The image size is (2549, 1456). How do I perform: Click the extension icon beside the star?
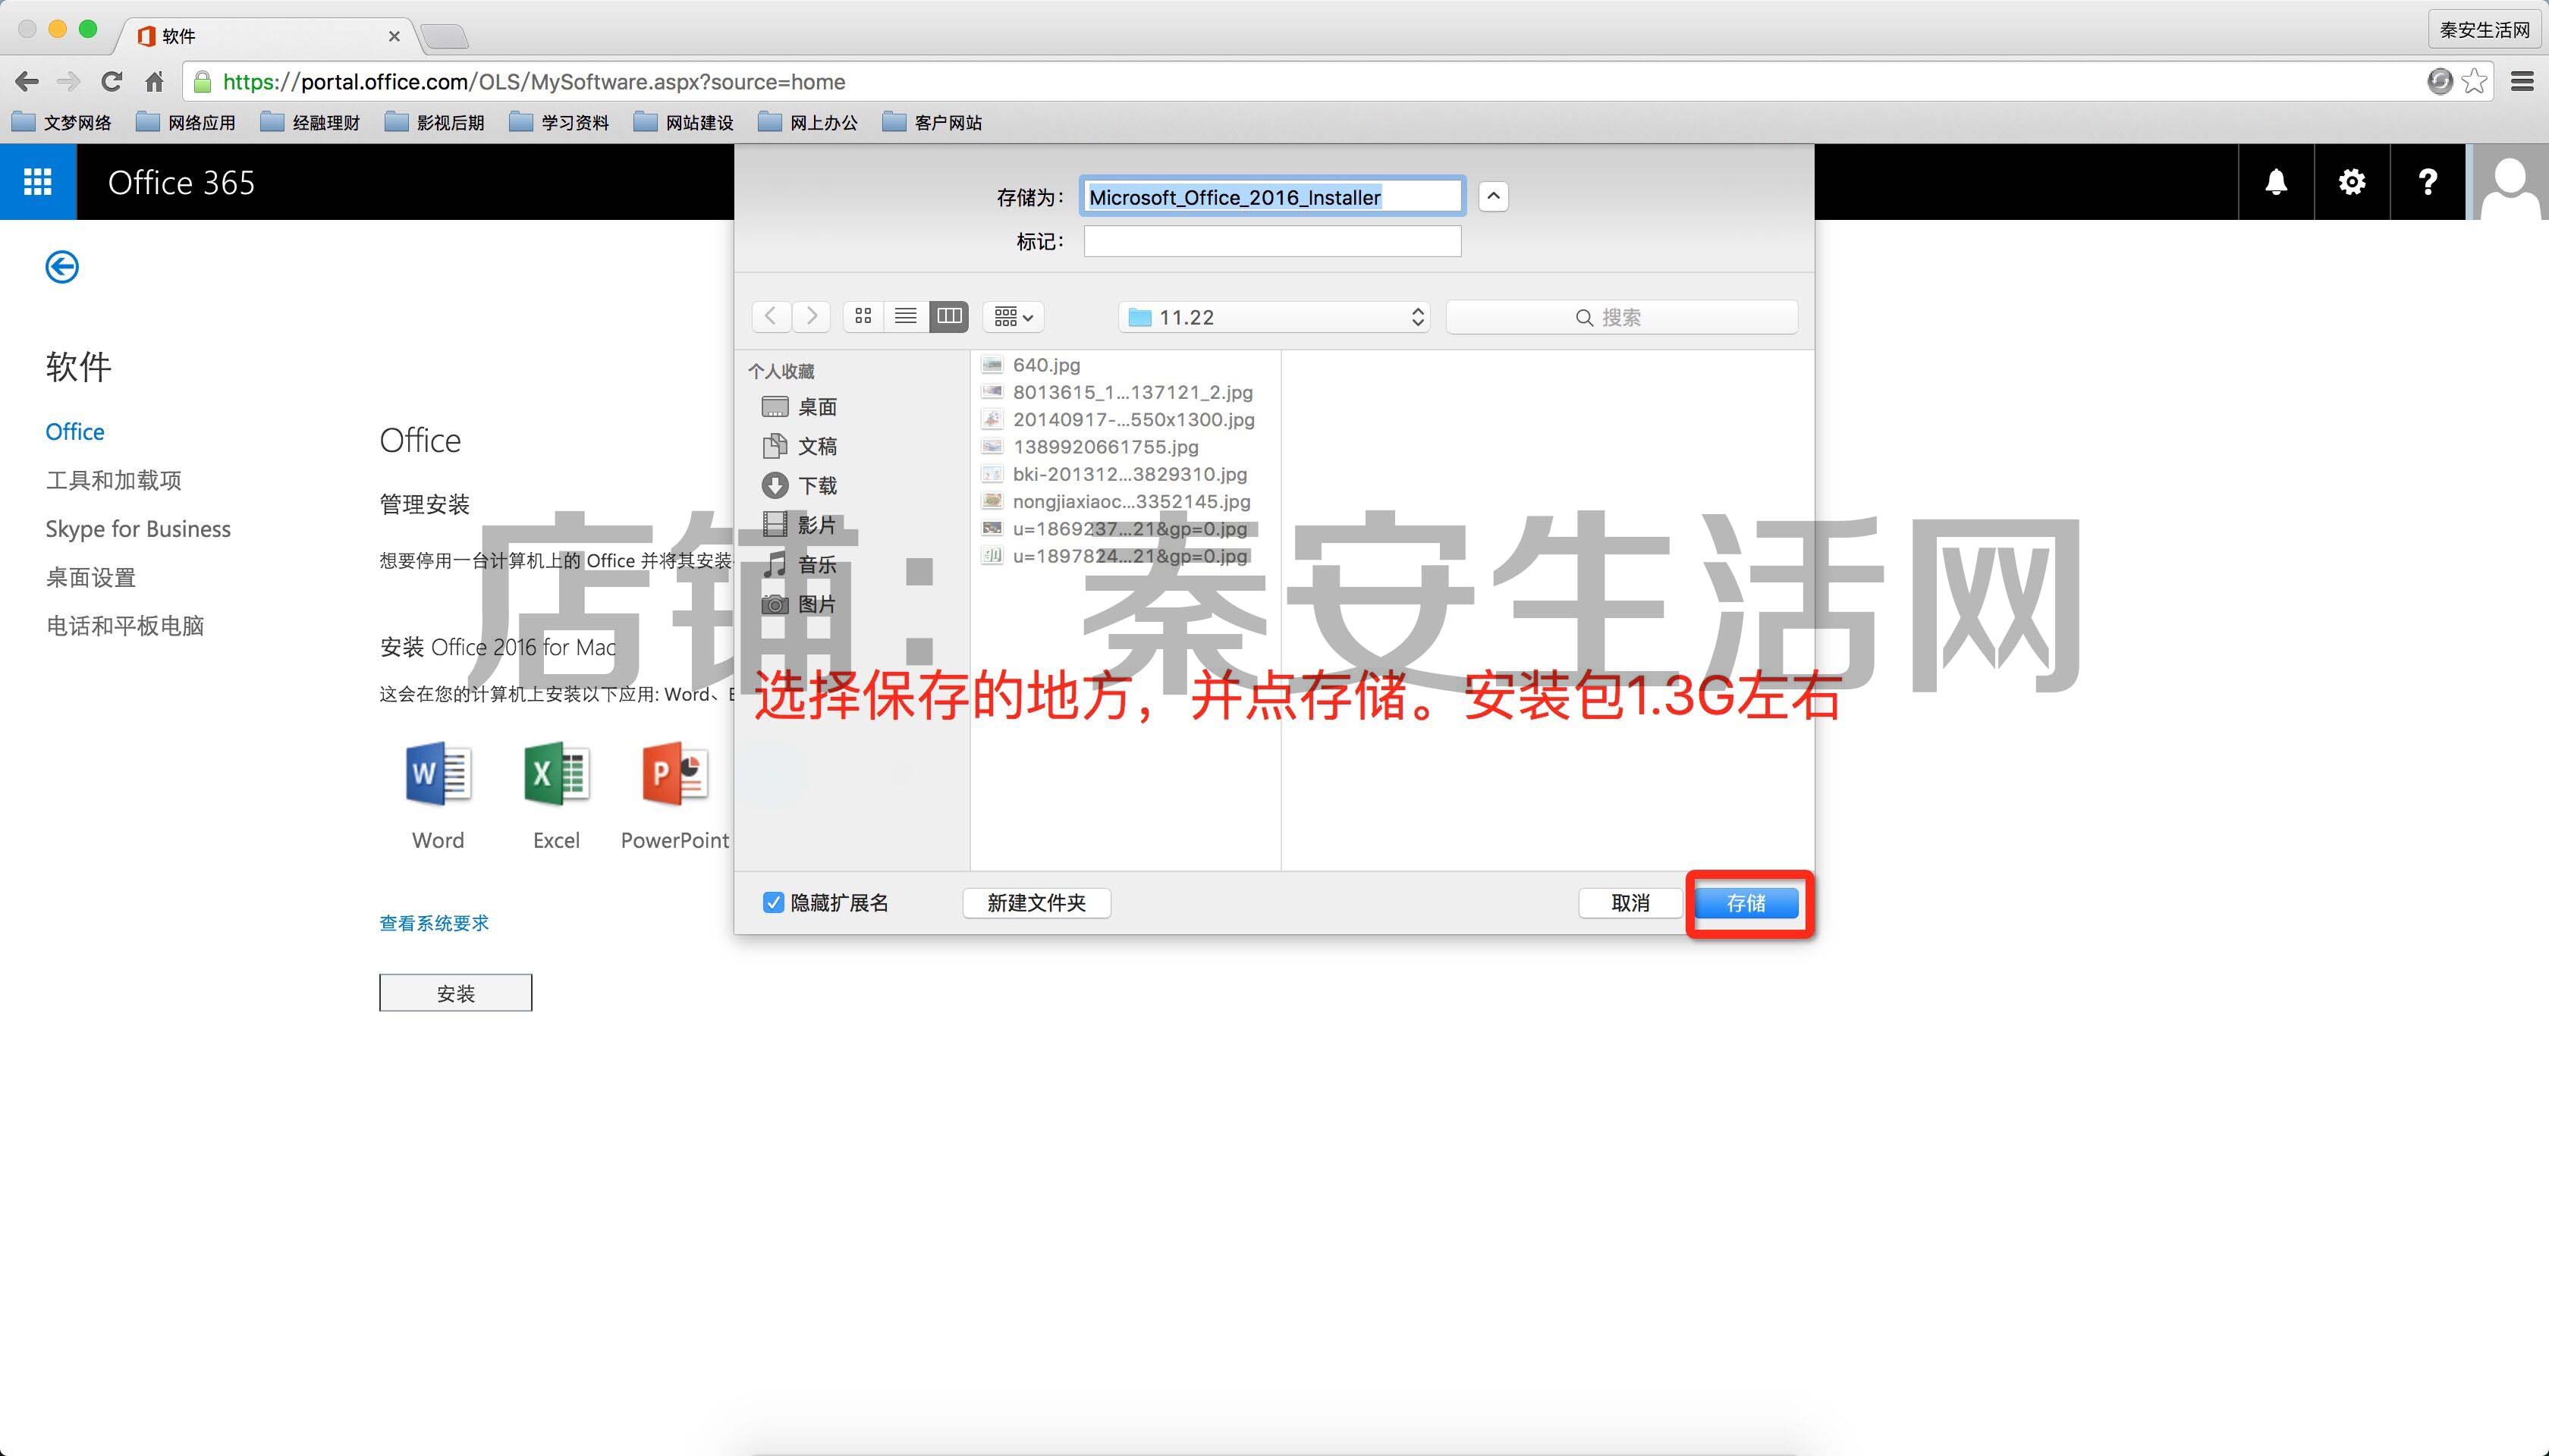point(2440,81)
